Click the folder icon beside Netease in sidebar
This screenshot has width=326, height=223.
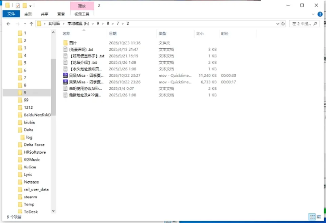point(20,182)
